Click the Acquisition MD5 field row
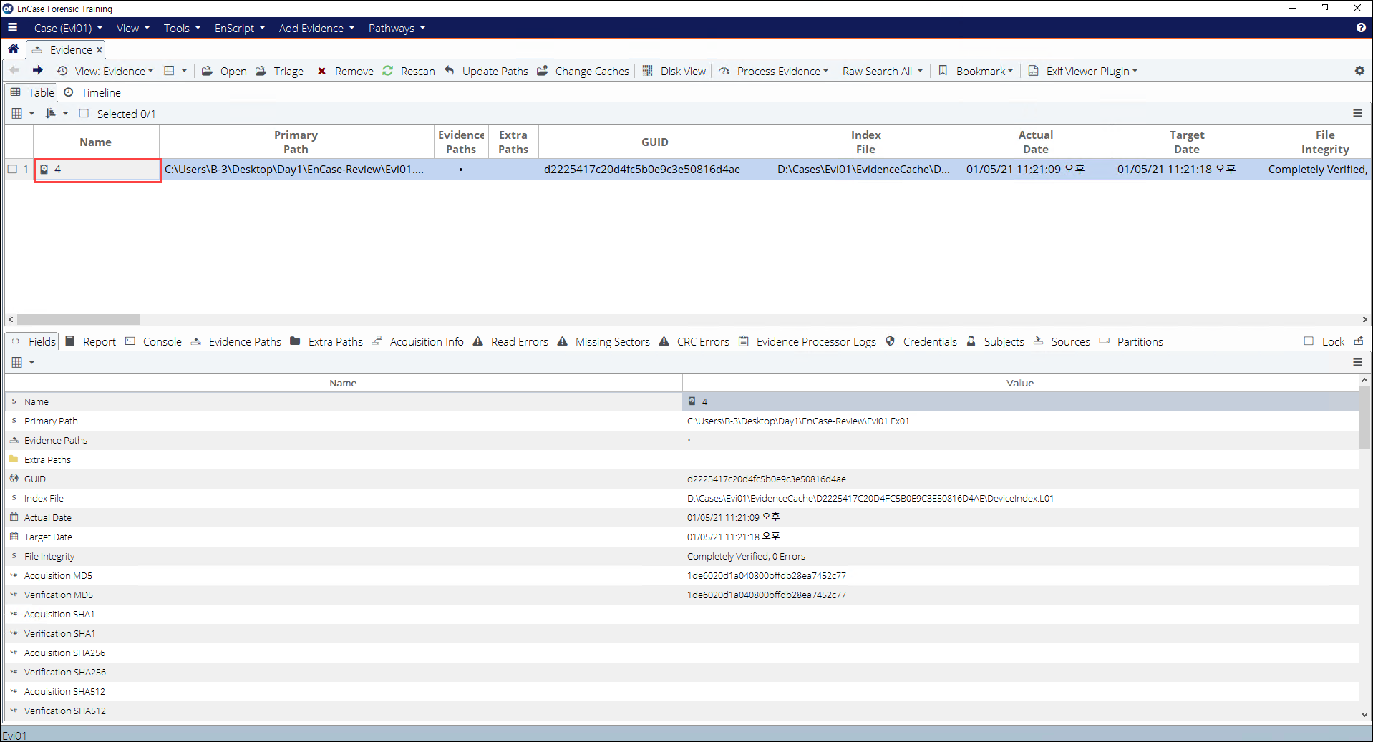1373x742 pixels. pyautogui.click(x=681, y=575)
